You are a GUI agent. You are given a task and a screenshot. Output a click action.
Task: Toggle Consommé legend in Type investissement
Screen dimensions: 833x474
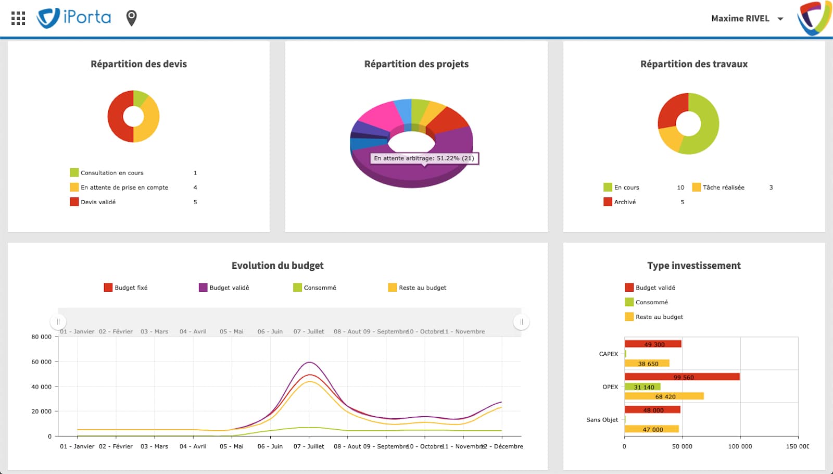[647, 302]
